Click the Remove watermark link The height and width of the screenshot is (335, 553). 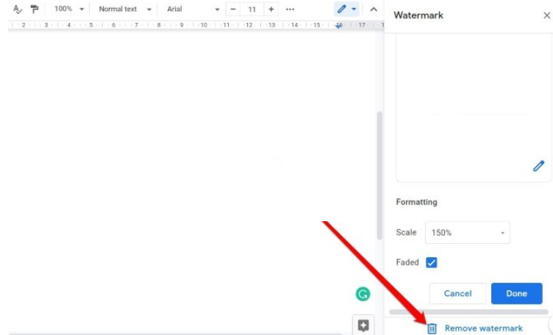[484, 328]
